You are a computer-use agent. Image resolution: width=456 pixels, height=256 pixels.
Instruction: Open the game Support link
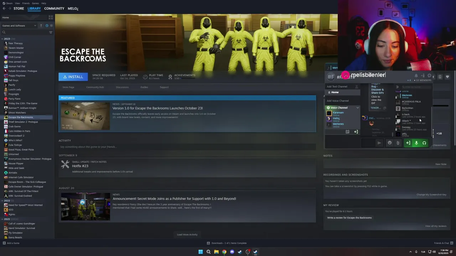click(x=164, y=87)
